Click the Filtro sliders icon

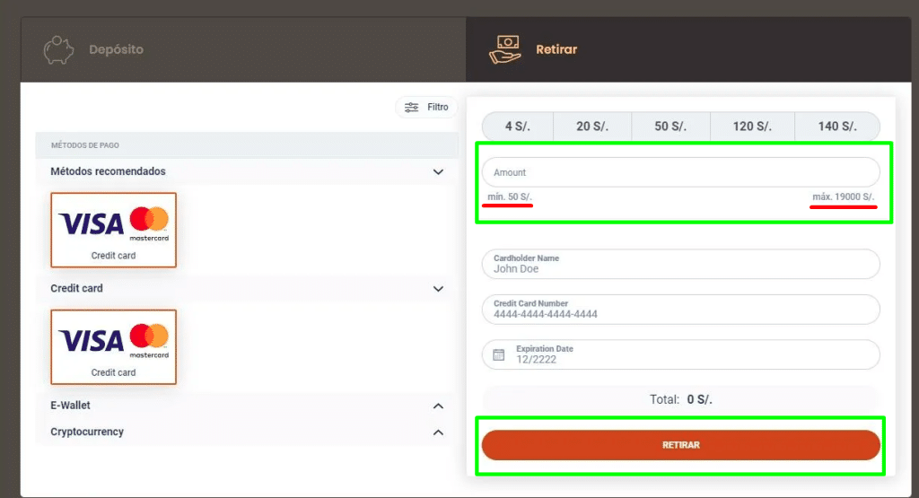pos(411,108)
